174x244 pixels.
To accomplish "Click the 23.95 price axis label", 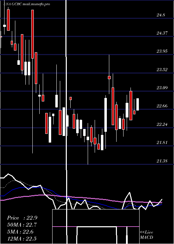I will coord(162,51).
